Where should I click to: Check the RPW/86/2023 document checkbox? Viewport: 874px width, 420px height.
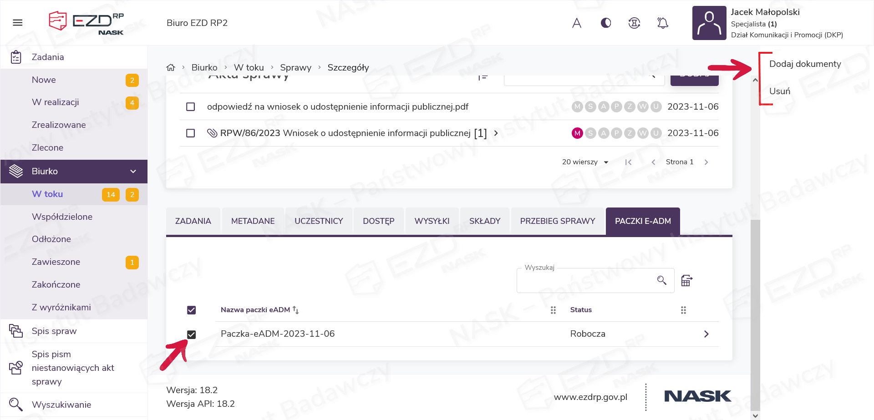pyautogui.click(x=191, y=133)
